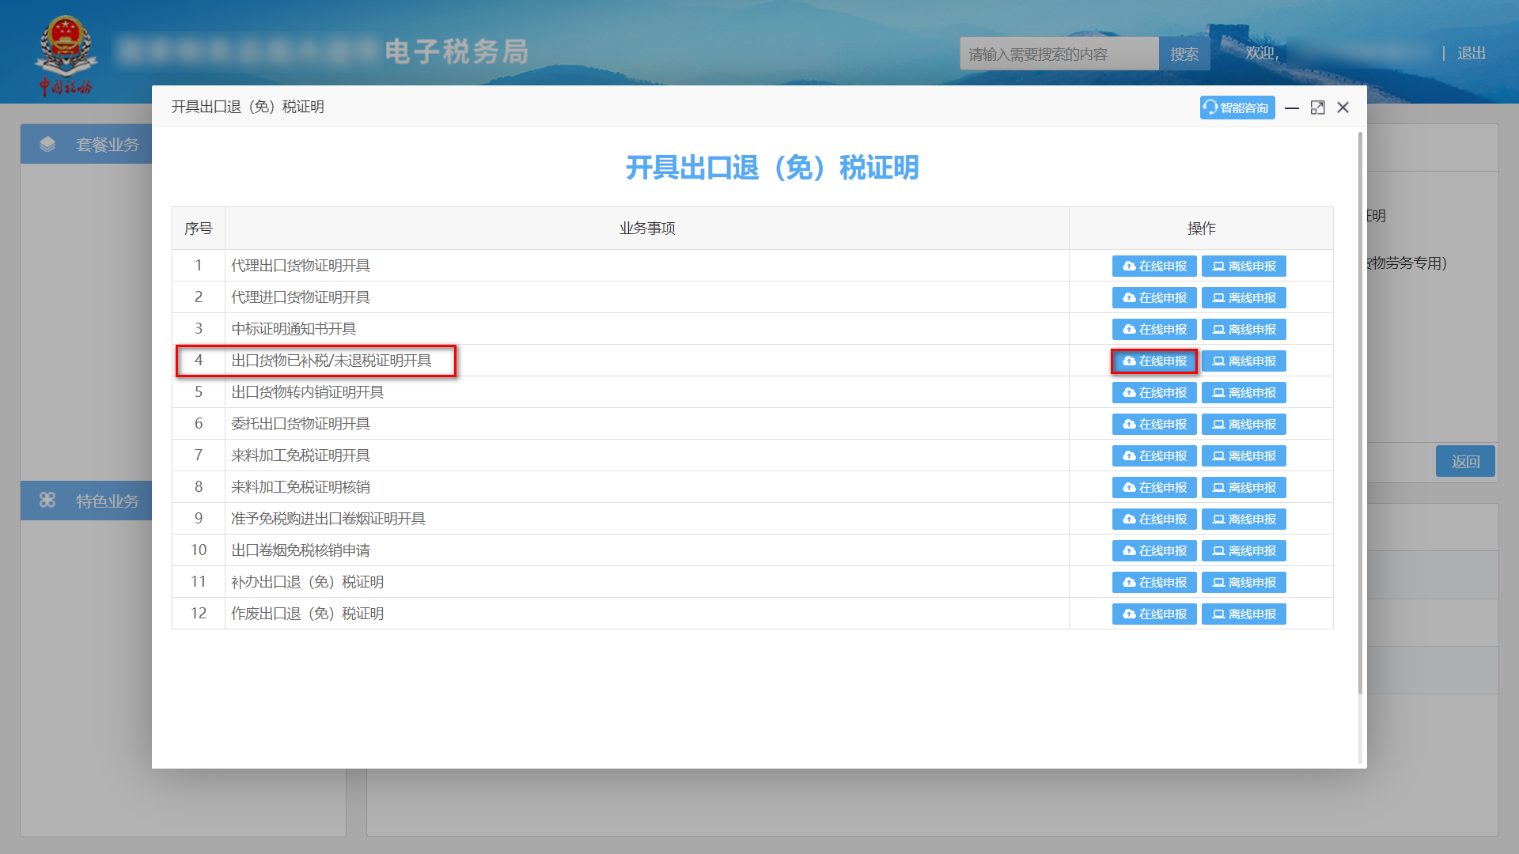Open the 智能咨询 smart consultation assistant
1519x854 pixels.
(1237, 108)
